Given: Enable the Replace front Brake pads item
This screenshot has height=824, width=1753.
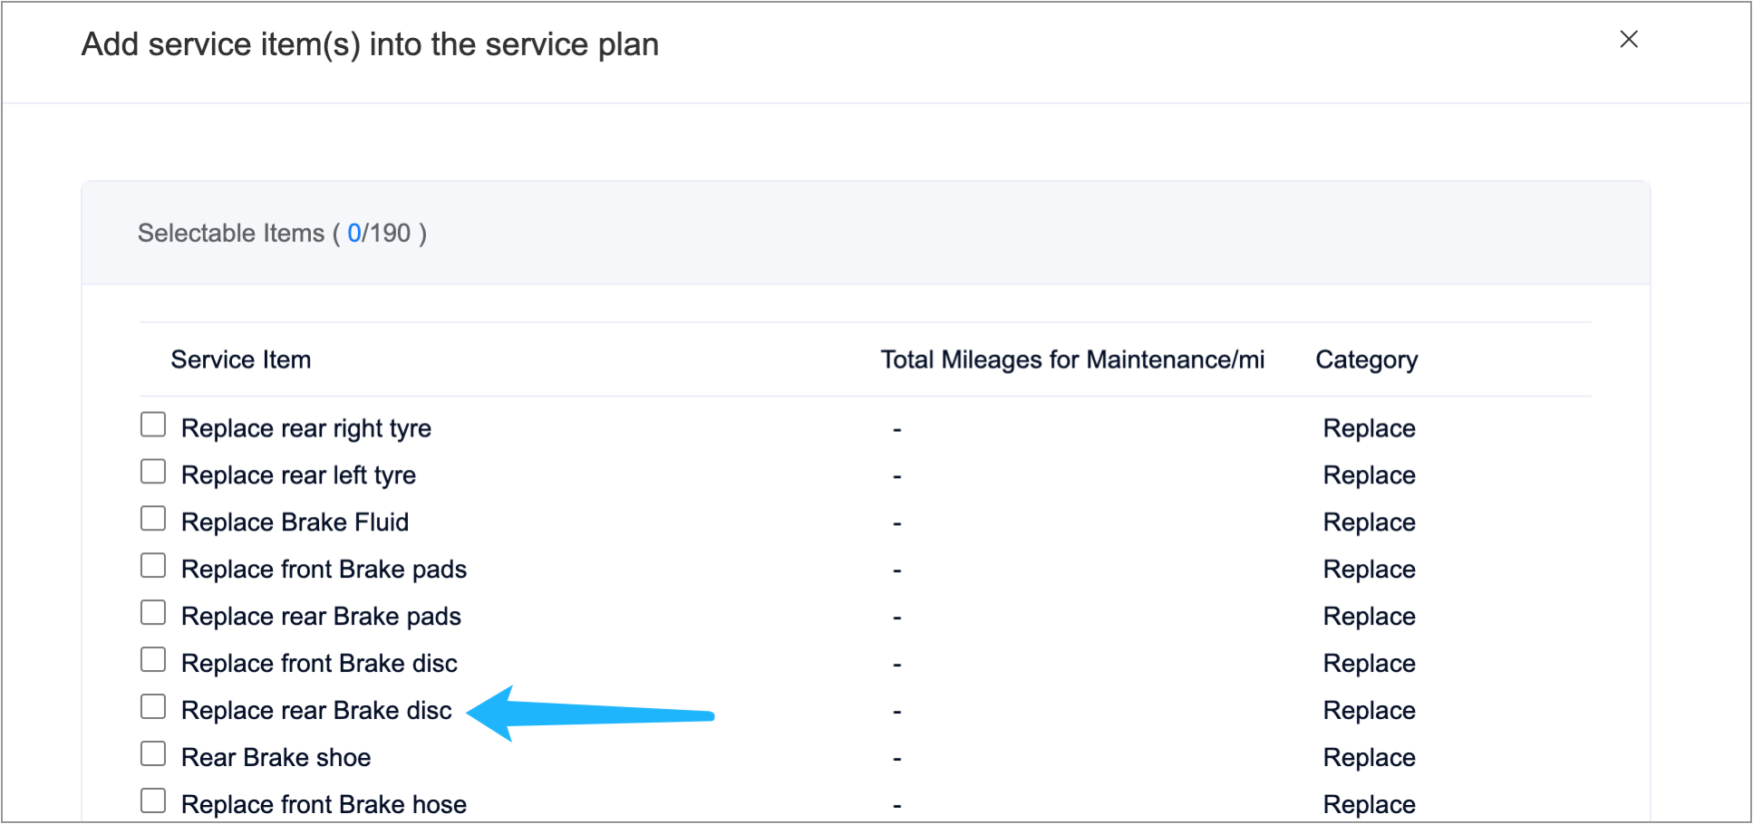Looking at the screenshot, I should 153,566.
